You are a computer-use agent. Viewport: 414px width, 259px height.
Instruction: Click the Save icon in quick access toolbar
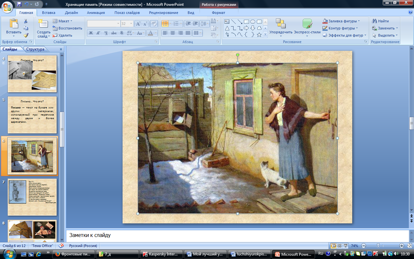coord(19,4)
